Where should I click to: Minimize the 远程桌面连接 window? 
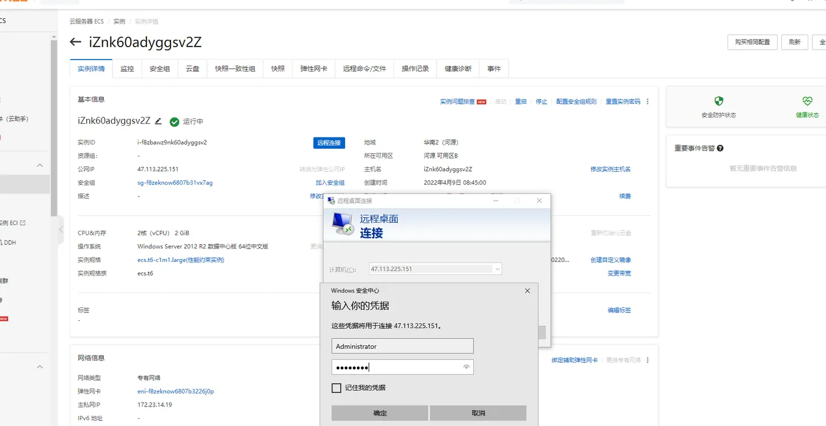tap(496, 201)
